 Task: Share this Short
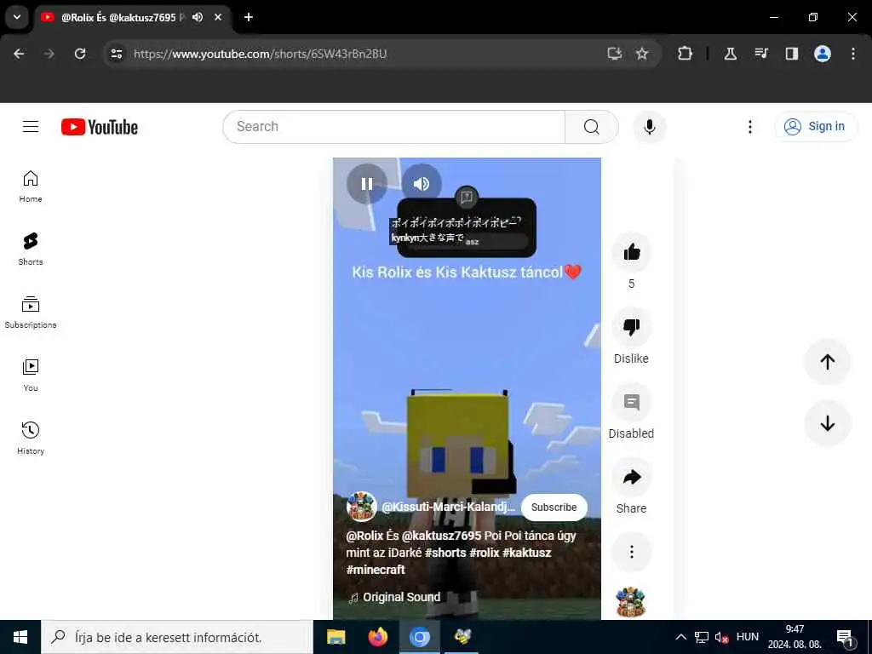631,477
